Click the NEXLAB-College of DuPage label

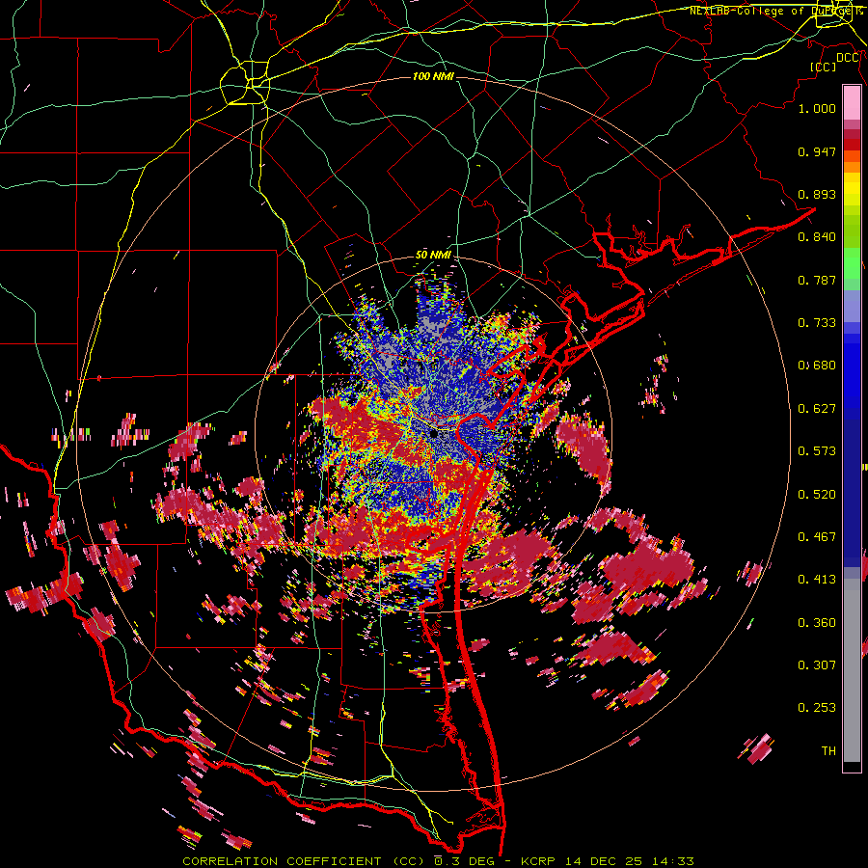tap(773, 11)
